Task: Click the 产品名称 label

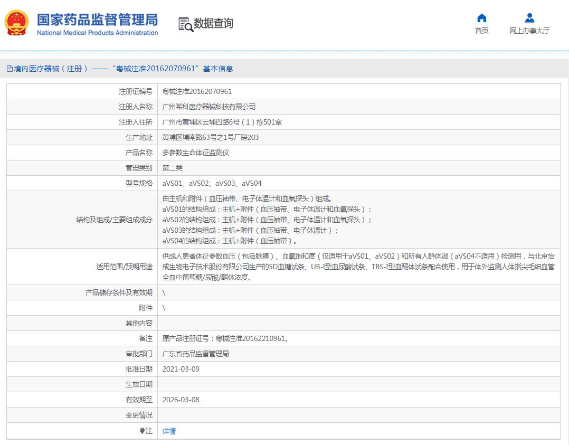Action: 139,153
